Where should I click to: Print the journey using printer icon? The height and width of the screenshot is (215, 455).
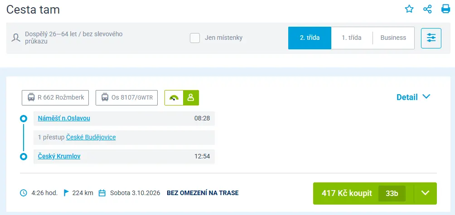pyautogui.click(x=445, y=9)
